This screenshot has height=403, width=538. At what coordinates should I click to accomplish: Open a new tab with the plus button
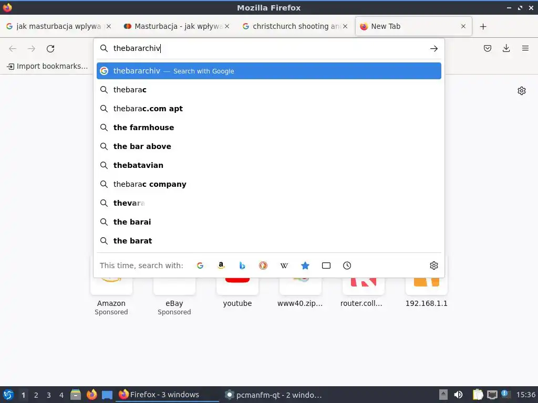[483, 26]
